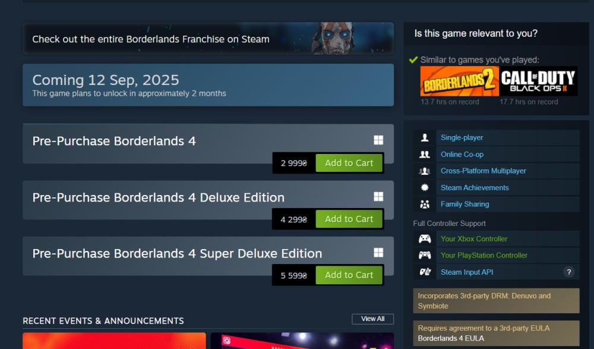View All recent events and announcements
Image resolution: width=594 pixels, height=349 pixels.
[x=373, y=319]
